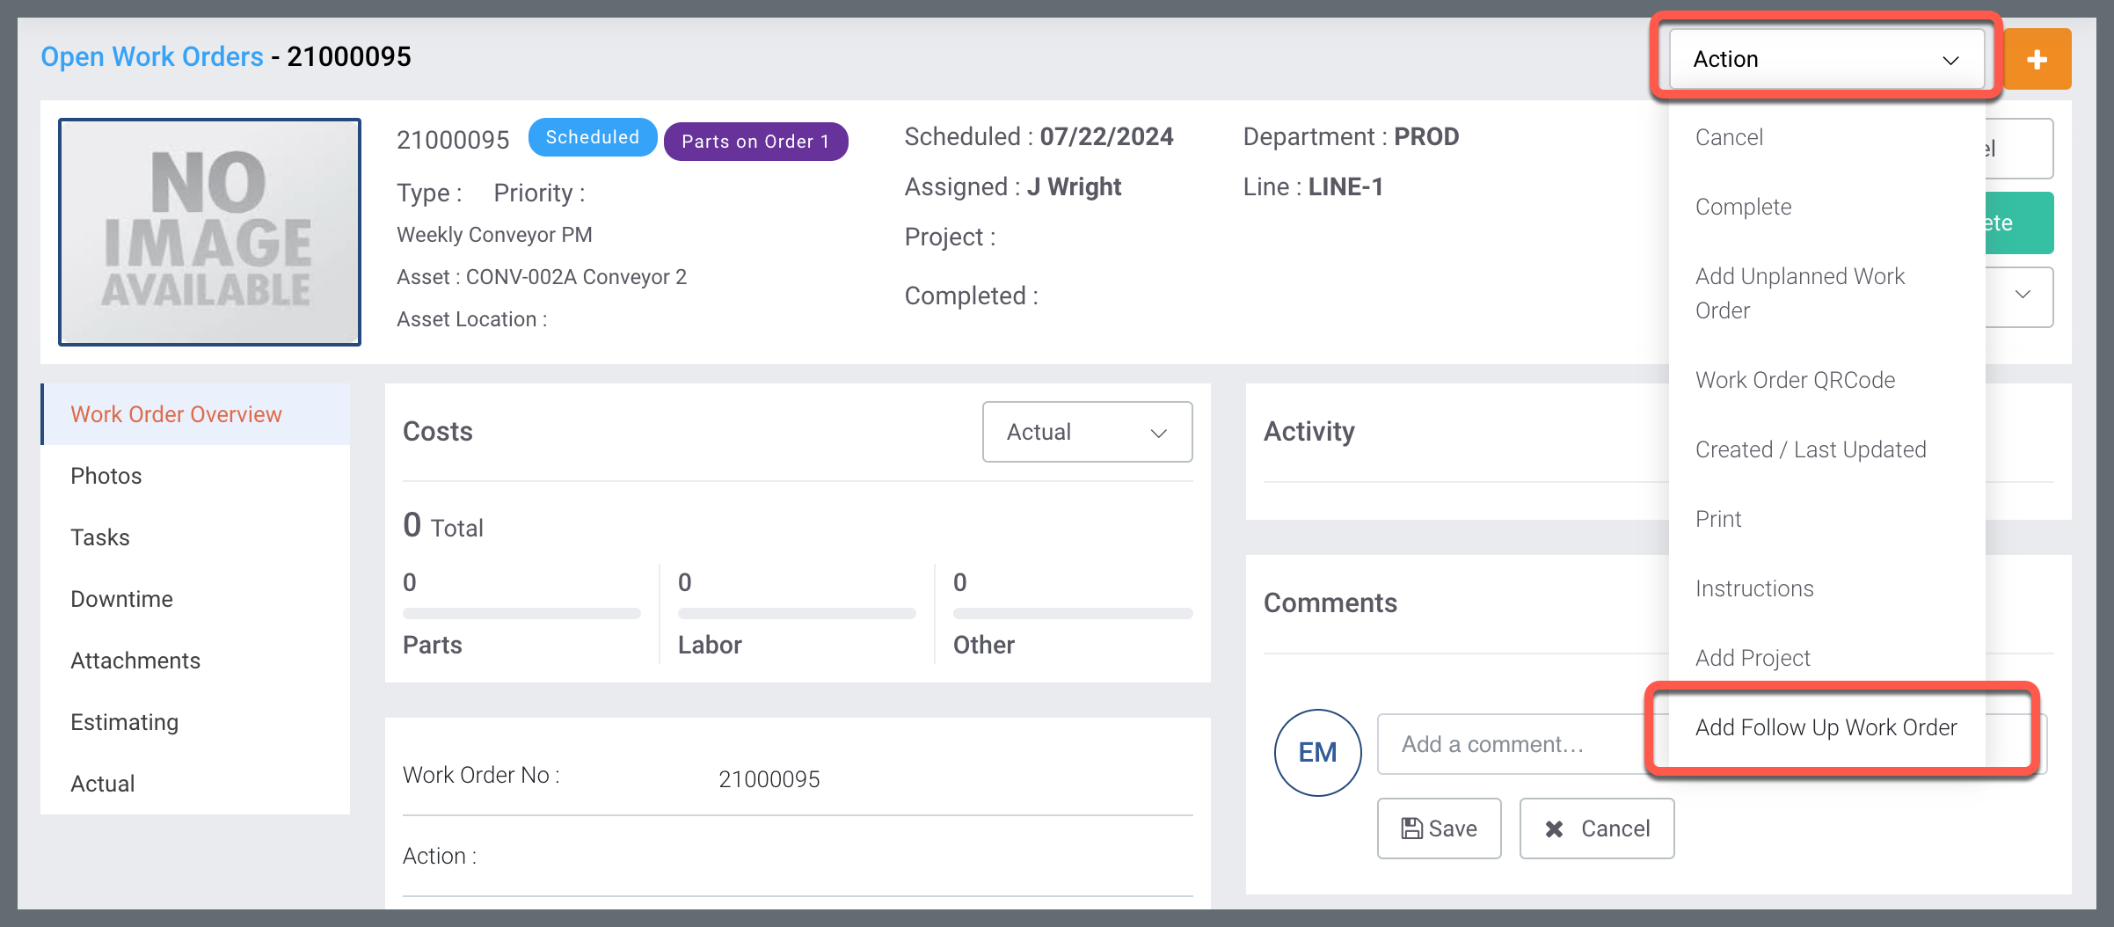Click the scheduled date 07/22/2024

click(1106, 137)
